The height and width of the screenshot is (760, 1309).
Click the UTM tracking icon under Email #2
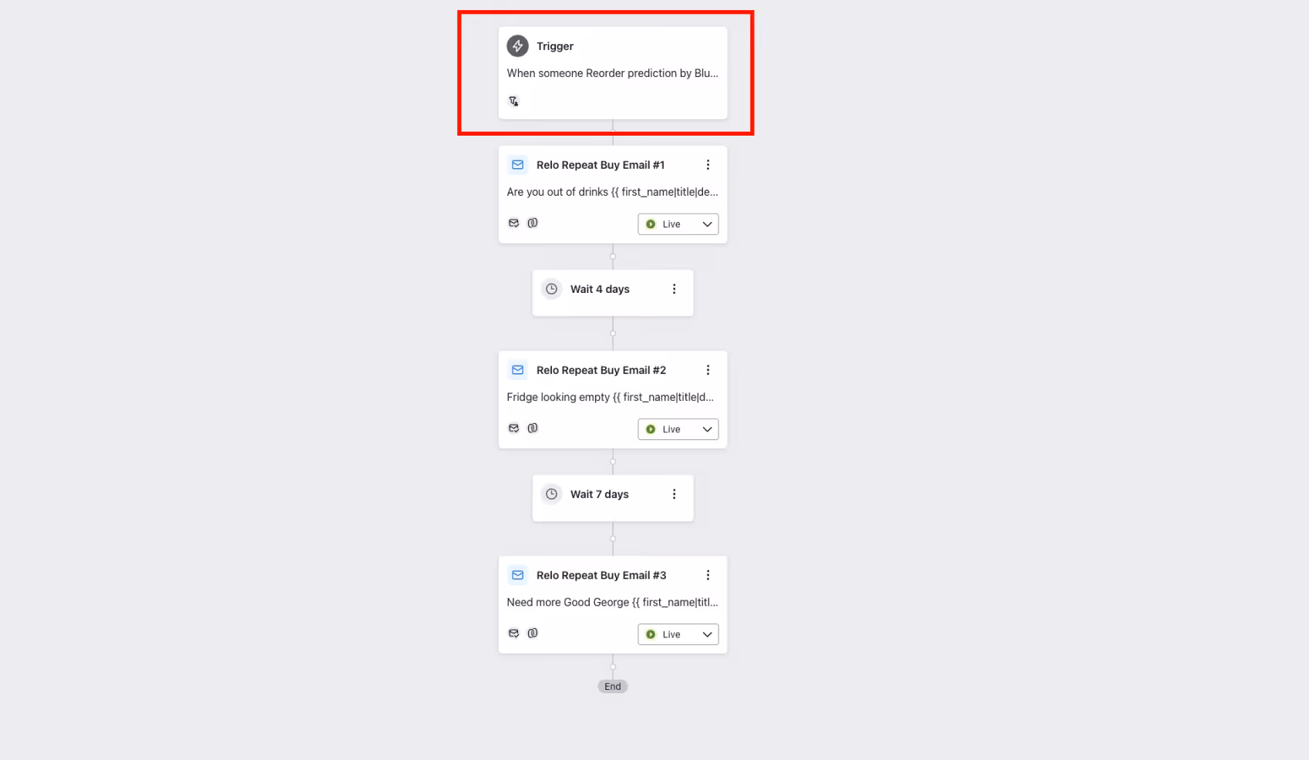(x=533, y=428)
